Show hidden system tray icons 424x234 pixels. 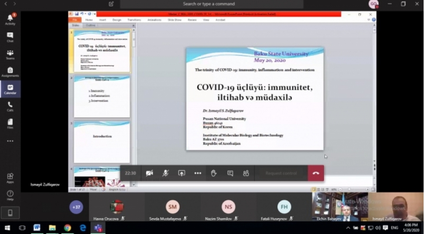click(x=348, y=228)
